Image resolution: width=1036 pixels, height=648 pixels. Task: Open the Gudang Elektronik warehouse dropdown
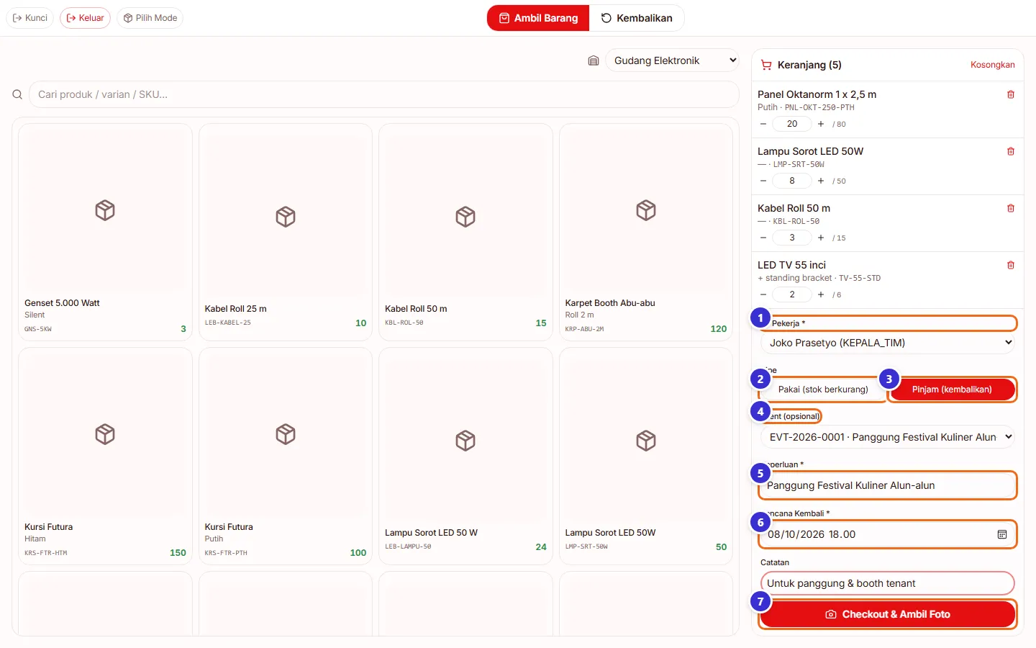click(x=672, y=60)
